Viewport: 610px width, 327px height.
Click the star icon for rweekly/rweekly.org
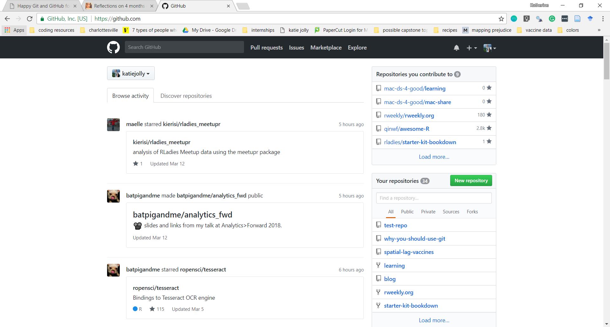(x=489, y=115)
